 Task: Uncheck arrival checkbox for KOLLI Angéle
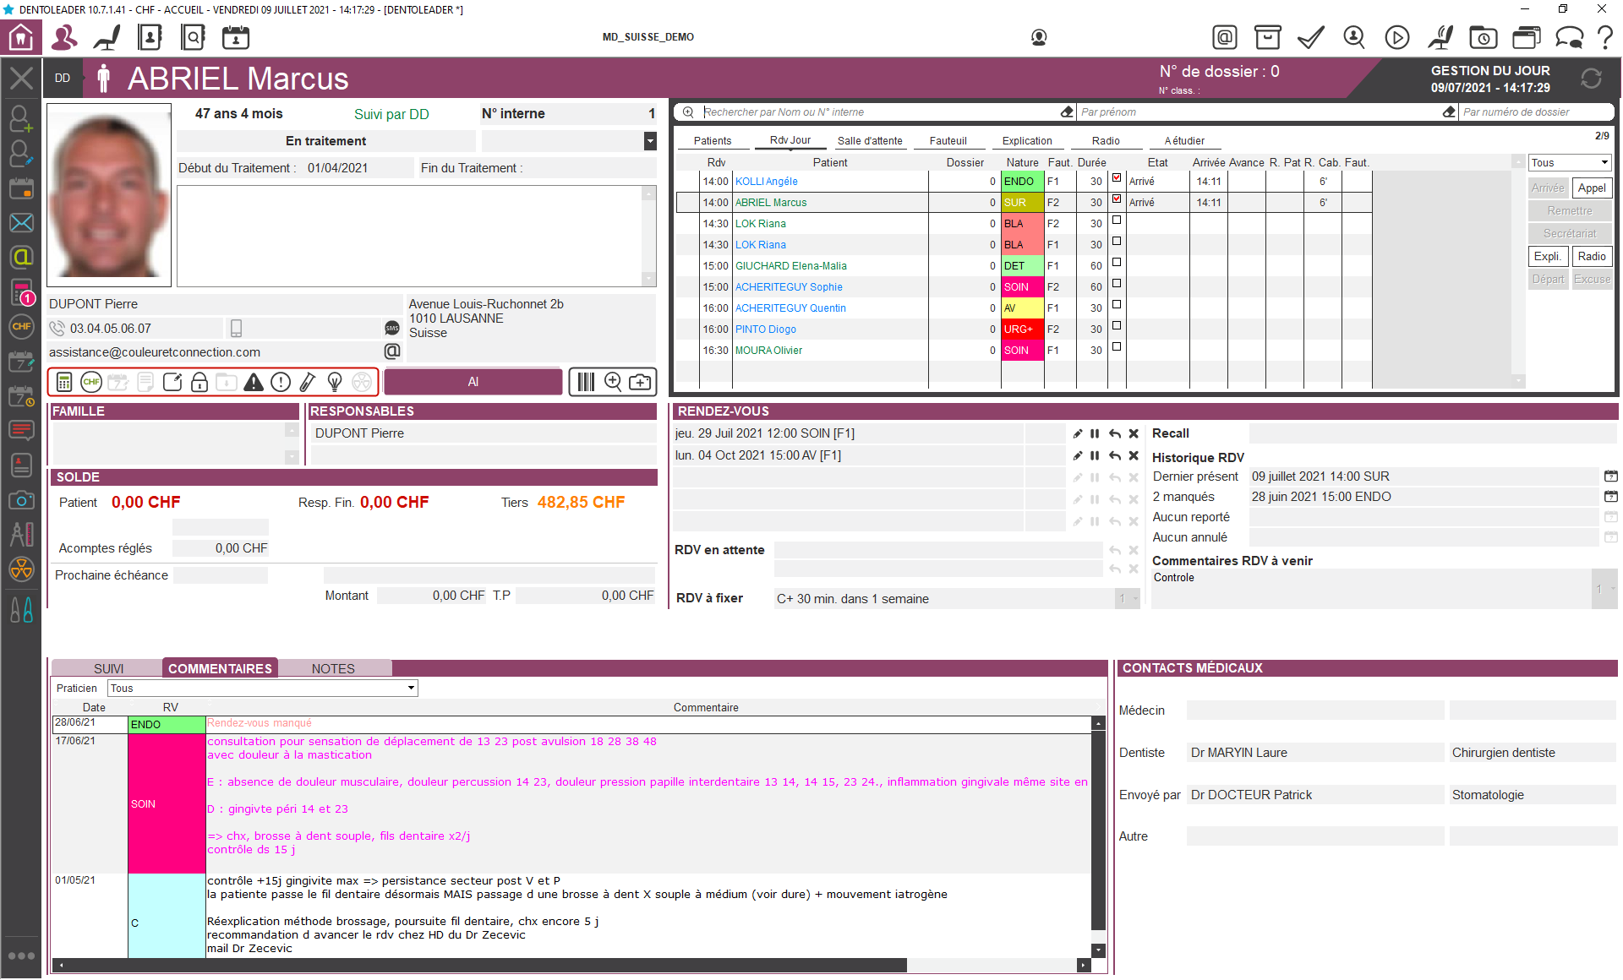point(1117,178)
